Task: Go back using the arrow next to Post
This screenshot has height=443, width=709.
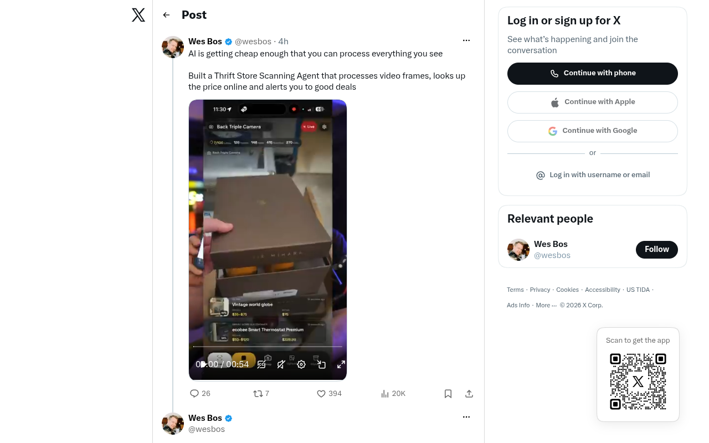Action: [166, 15]
